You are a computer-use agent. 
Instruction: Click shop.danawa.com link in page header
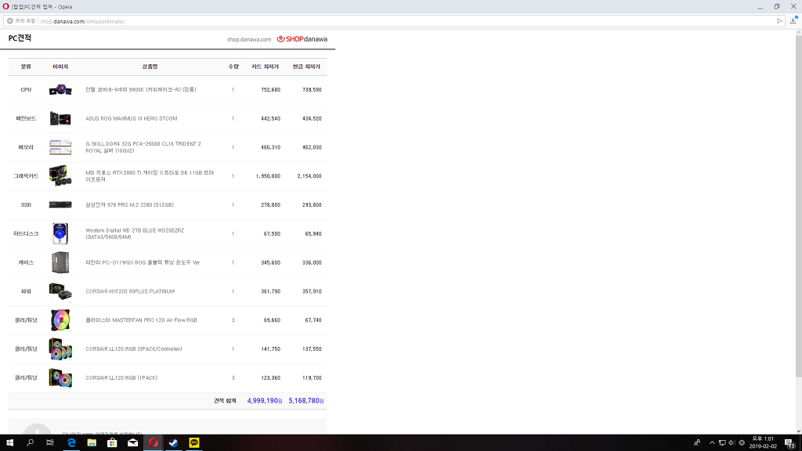click(249, 39)
